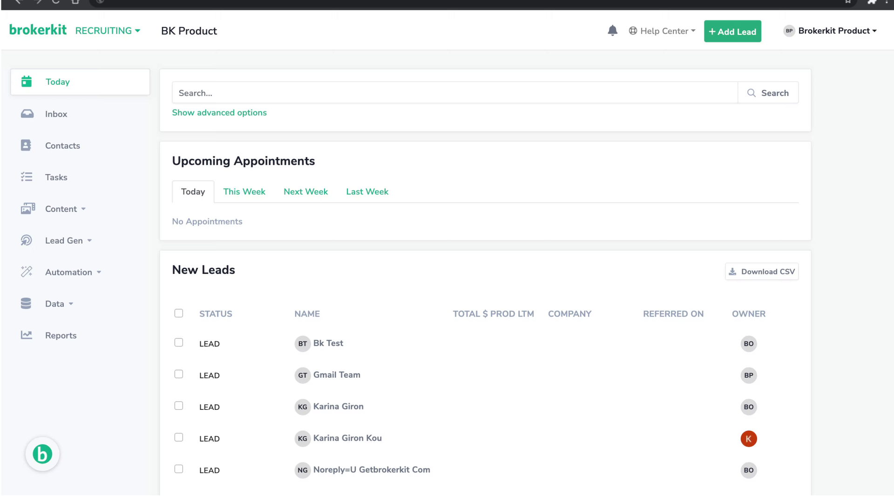Switch to the This Week tab

click(244, 192)
